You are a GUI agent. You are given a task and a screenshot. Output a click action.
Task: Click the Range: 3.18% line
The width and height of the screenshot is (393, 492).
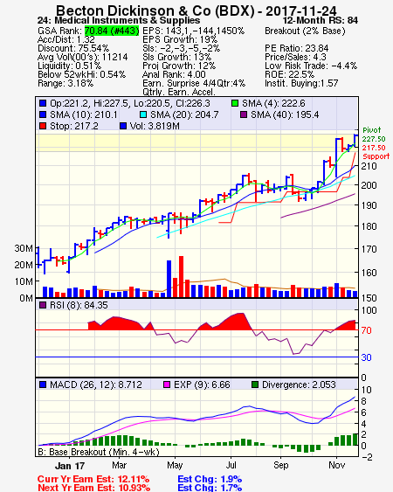65,84
